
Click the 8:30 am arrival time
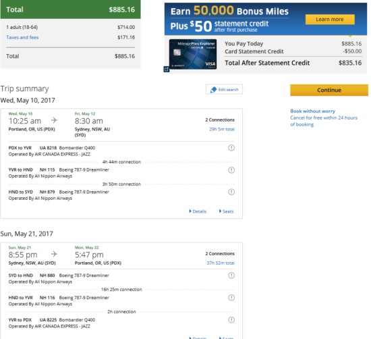point(89,121)
